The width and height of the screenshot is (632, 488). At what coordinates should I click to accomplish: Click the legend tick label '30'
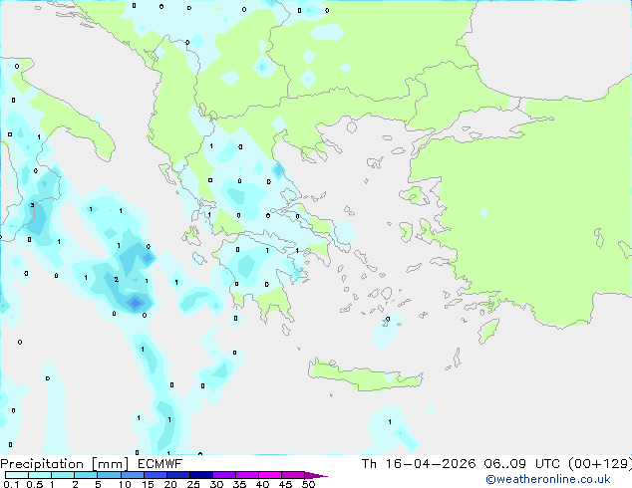point(216,484)
